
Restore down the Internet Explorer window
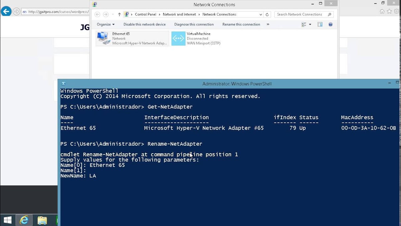coord(383,3)
